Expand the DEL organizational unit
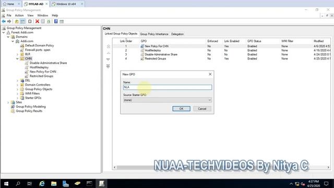The height and width of the screenshot is (188, 334). (17, 80)
